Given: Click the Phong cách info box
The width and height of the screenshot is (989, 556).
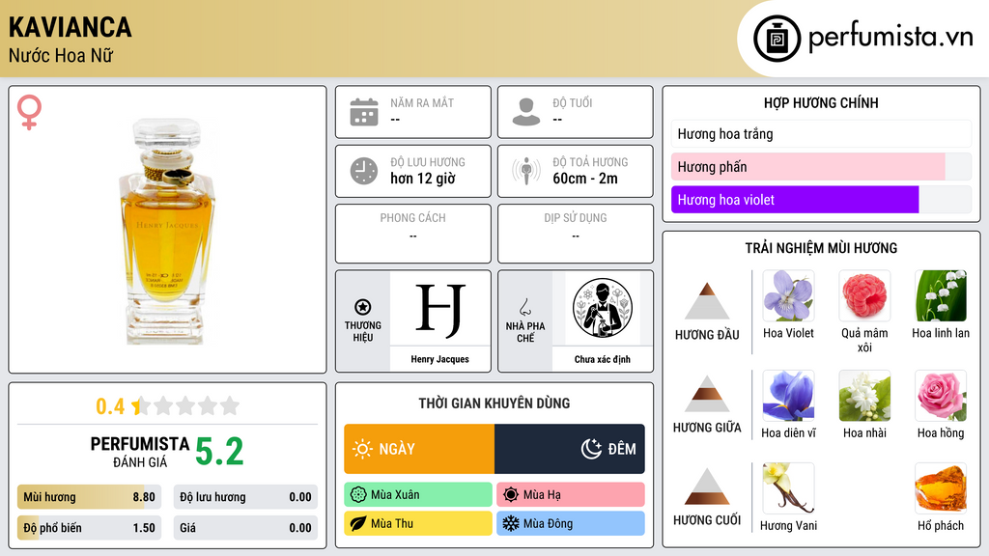Looking at the screenshot, I should 413,234.
